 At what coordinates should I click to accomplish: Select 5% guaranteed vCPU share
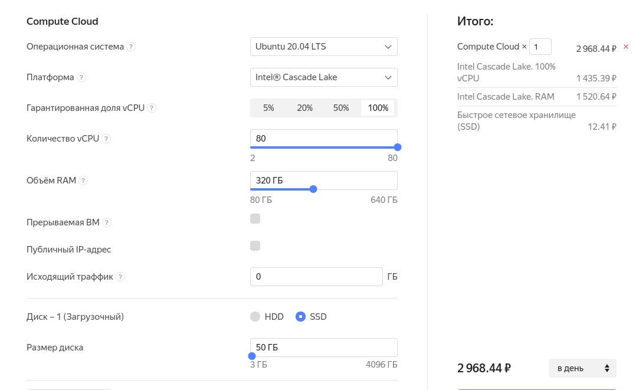[x=268, y=108]
